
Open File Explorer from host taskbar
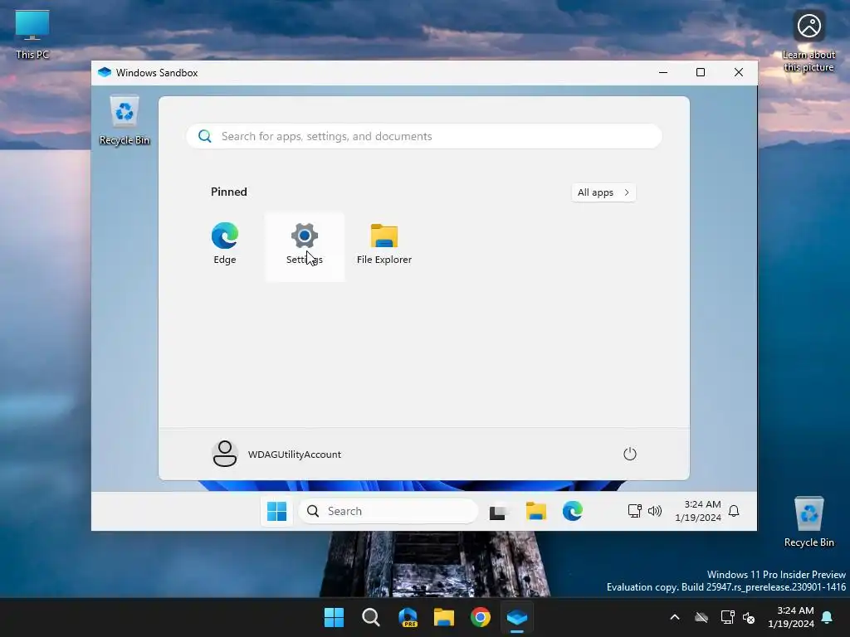coord(444,617)
